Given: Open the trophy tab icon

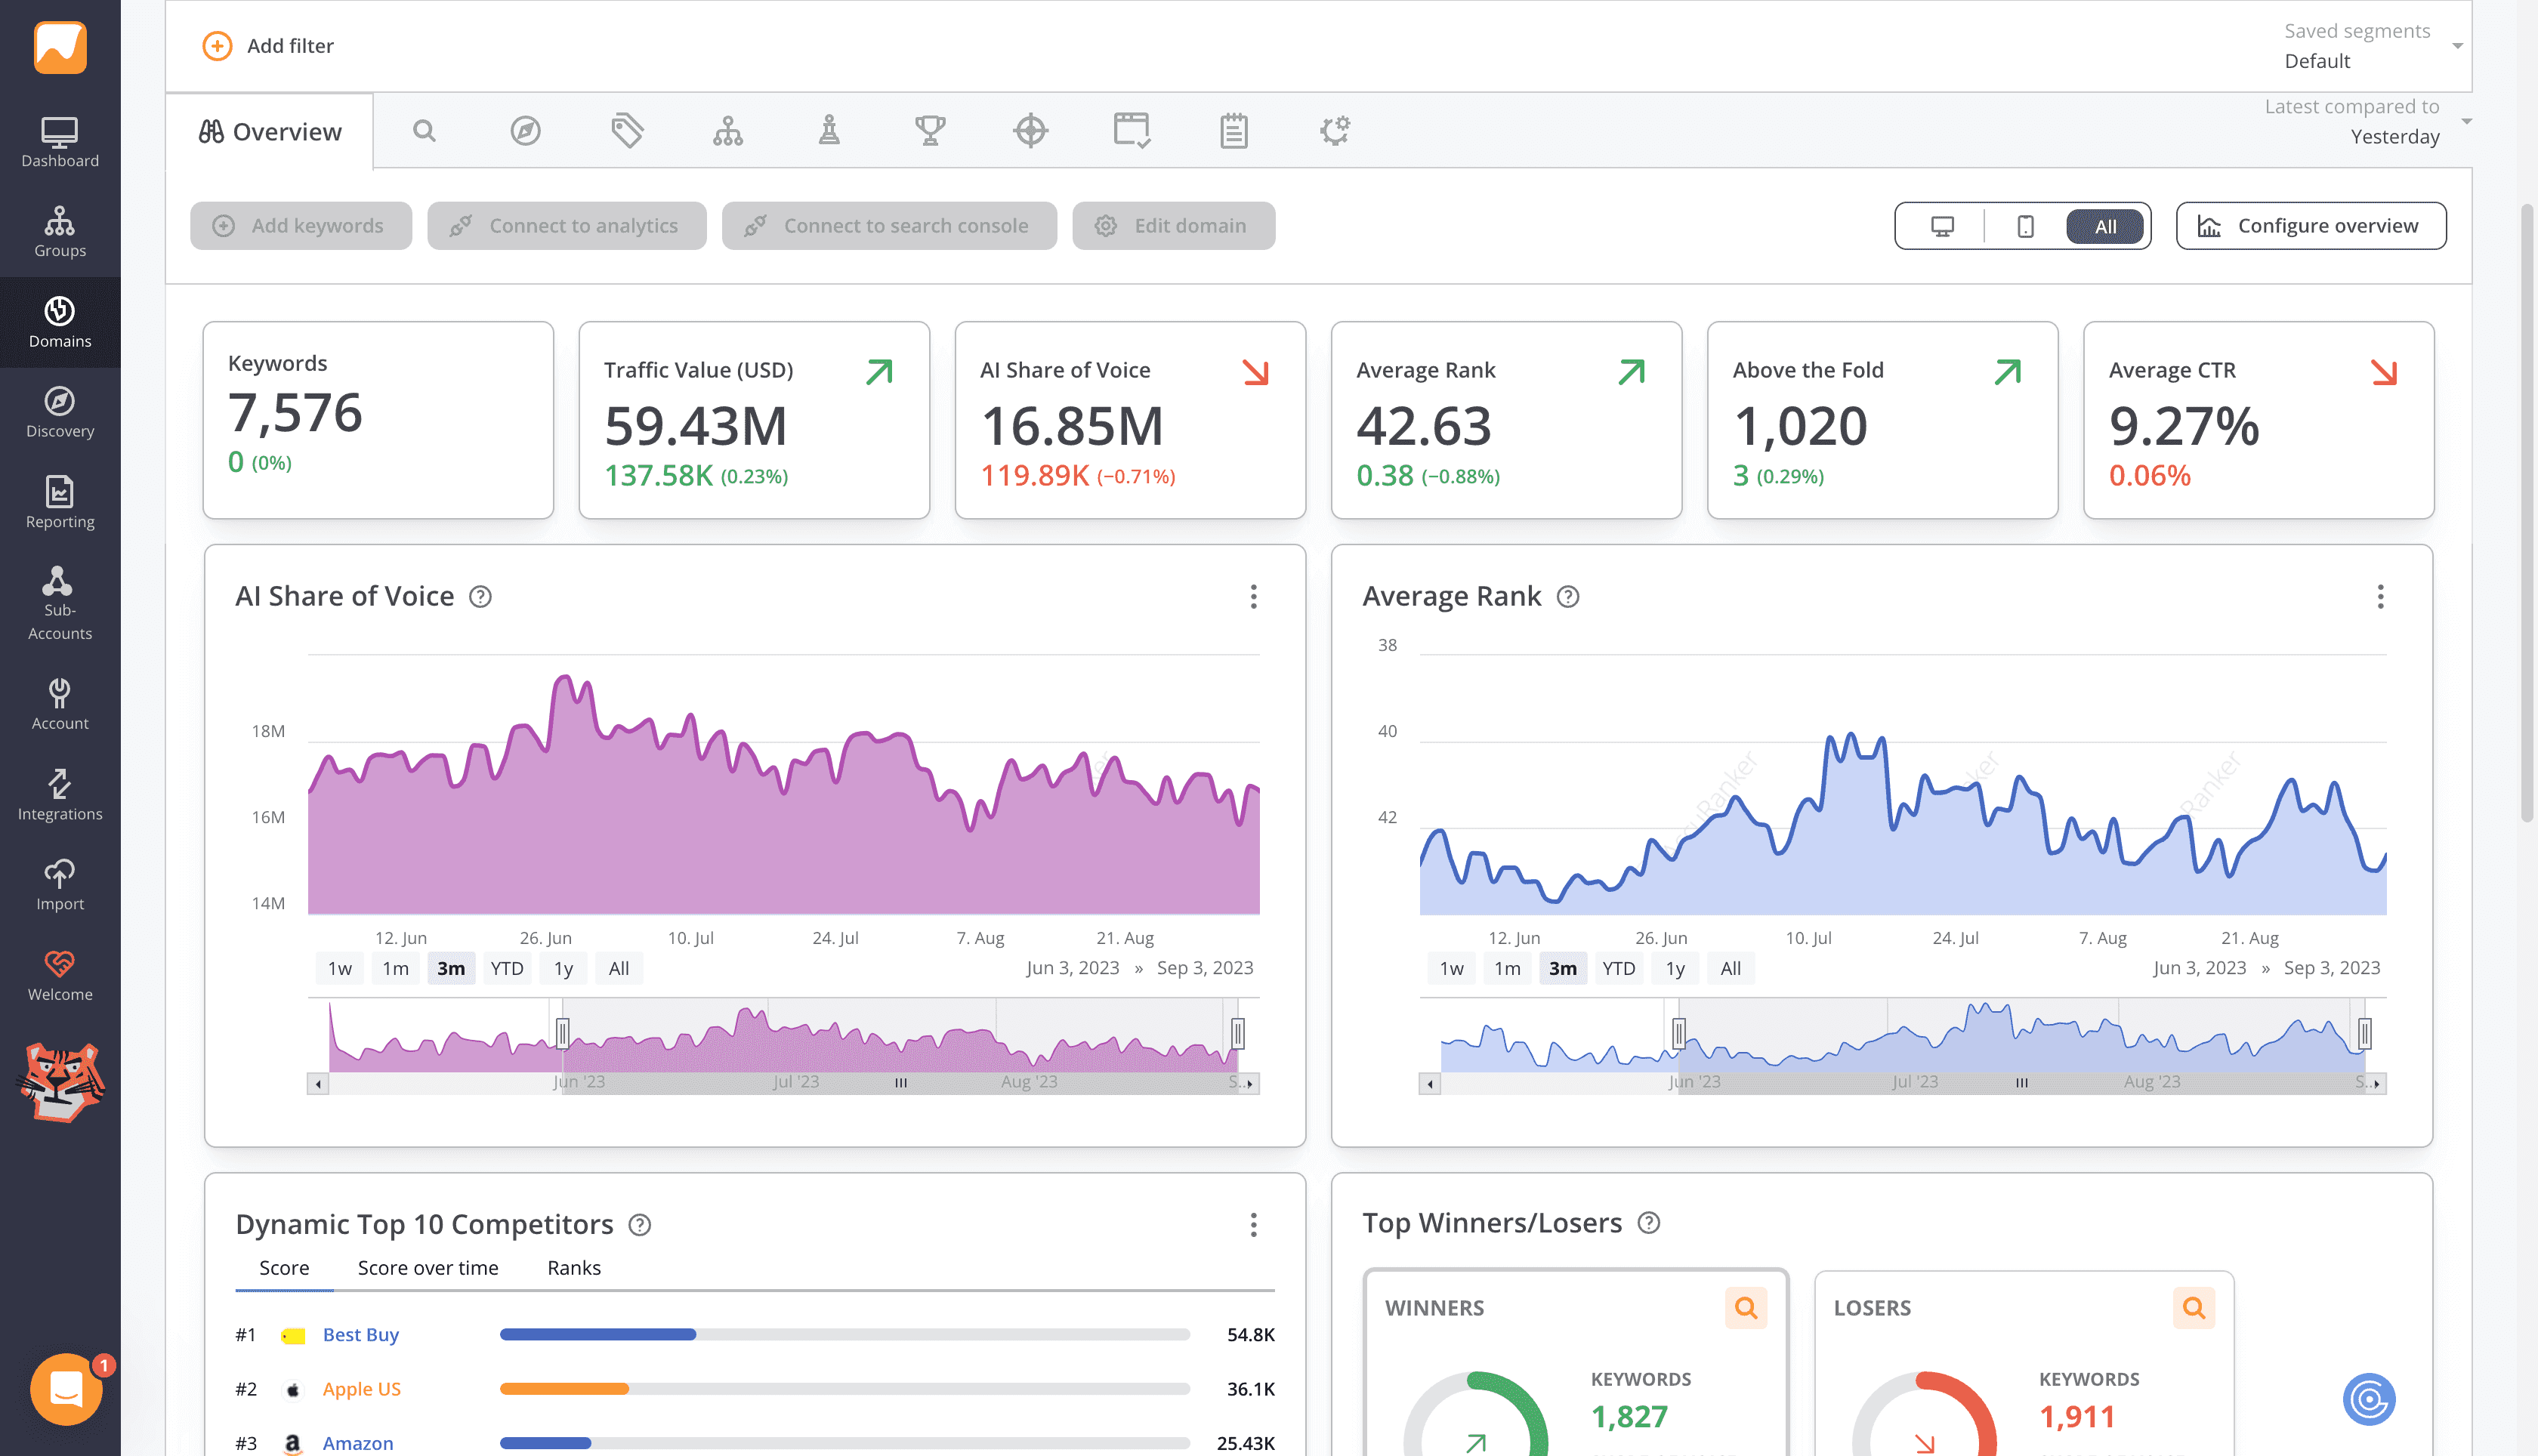Looking at the screenshot, I should [x=930, y=131].
